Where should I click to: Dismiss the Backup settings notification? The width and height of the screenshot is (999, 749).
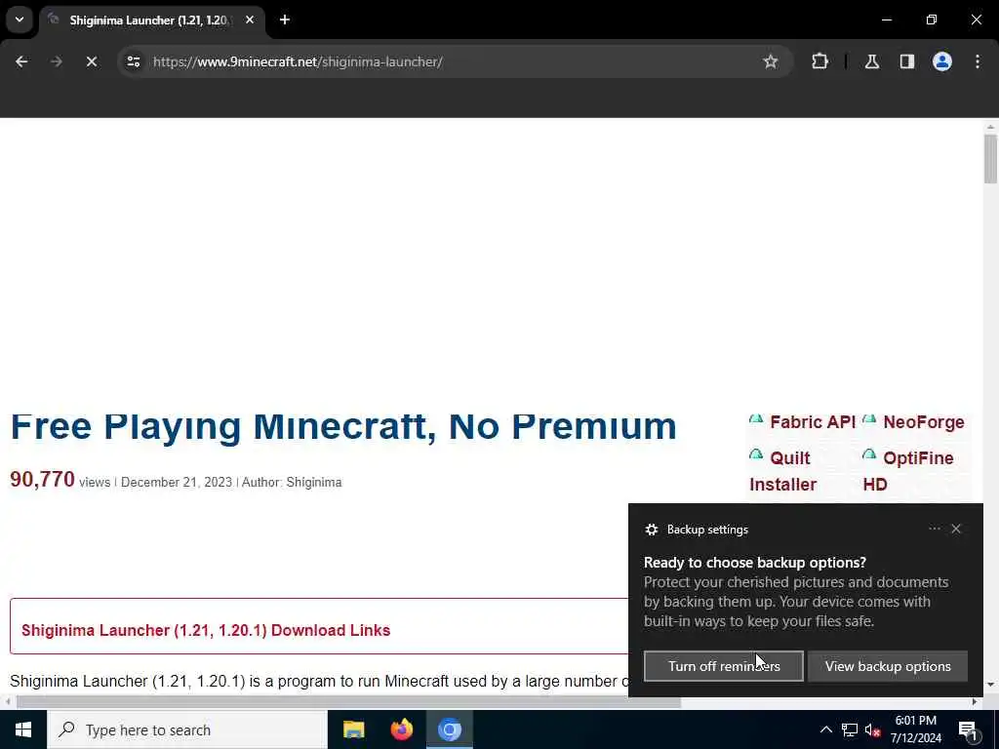[956, 529]
